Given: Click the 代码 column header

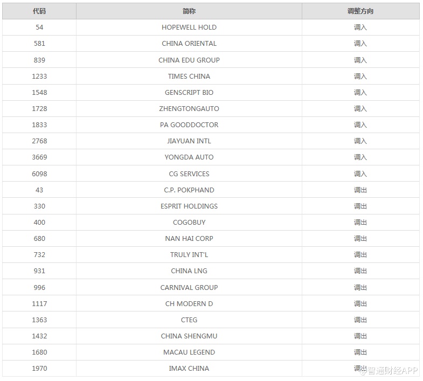Looking at the screenshot, I should click(39, 11).
